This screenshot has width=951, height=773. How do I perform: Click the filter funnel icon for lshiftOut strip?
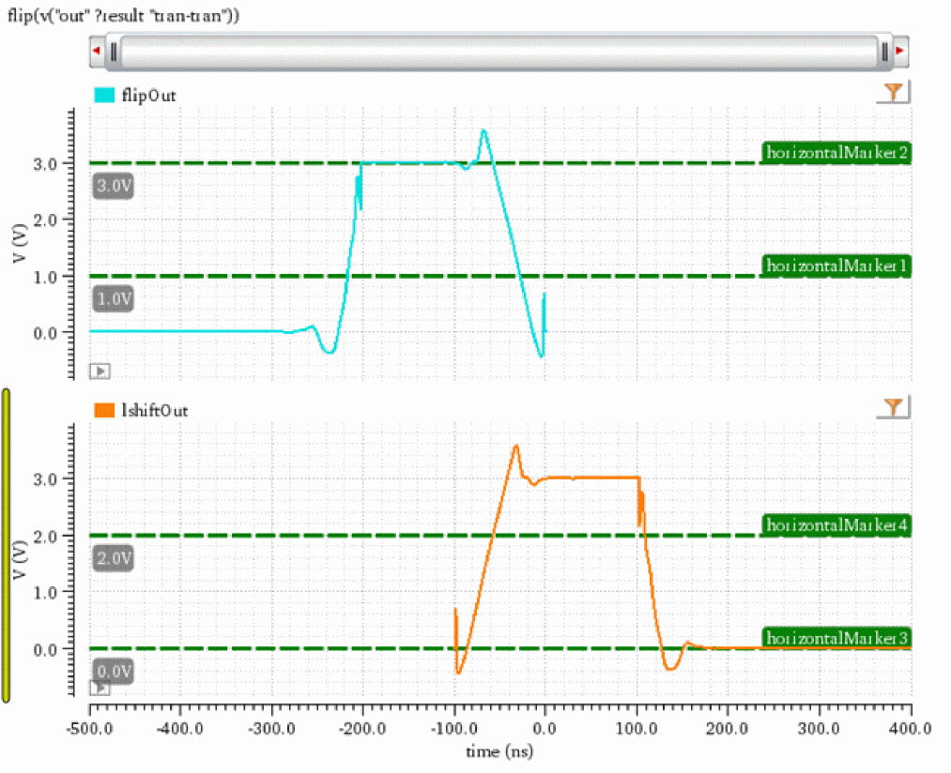click(893, 407)
